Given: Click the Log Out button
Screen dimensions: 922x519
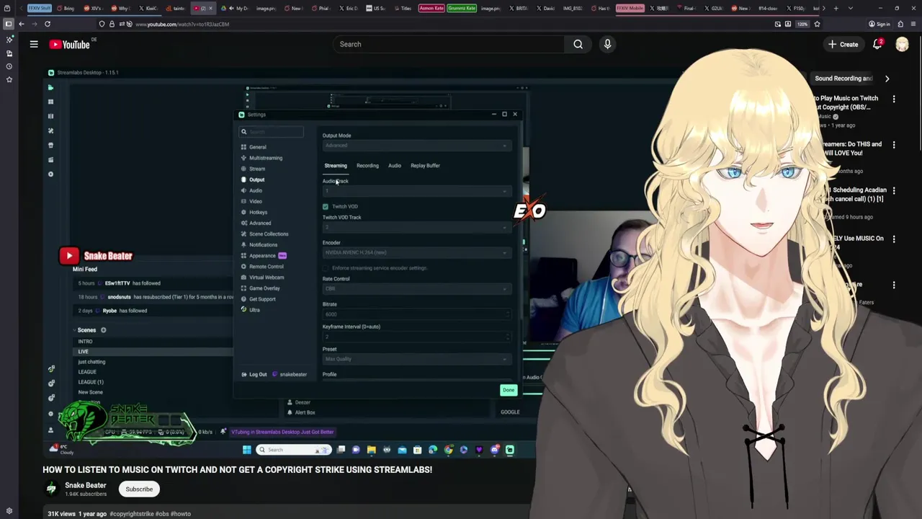Looking at the screenshot, I should [254, 374].
